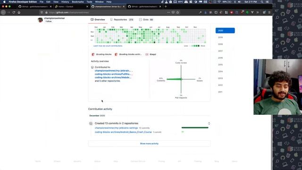This screenshot has height=170, width=302.
Task: Select the 2015 contribution year
Action: (220, 65)
